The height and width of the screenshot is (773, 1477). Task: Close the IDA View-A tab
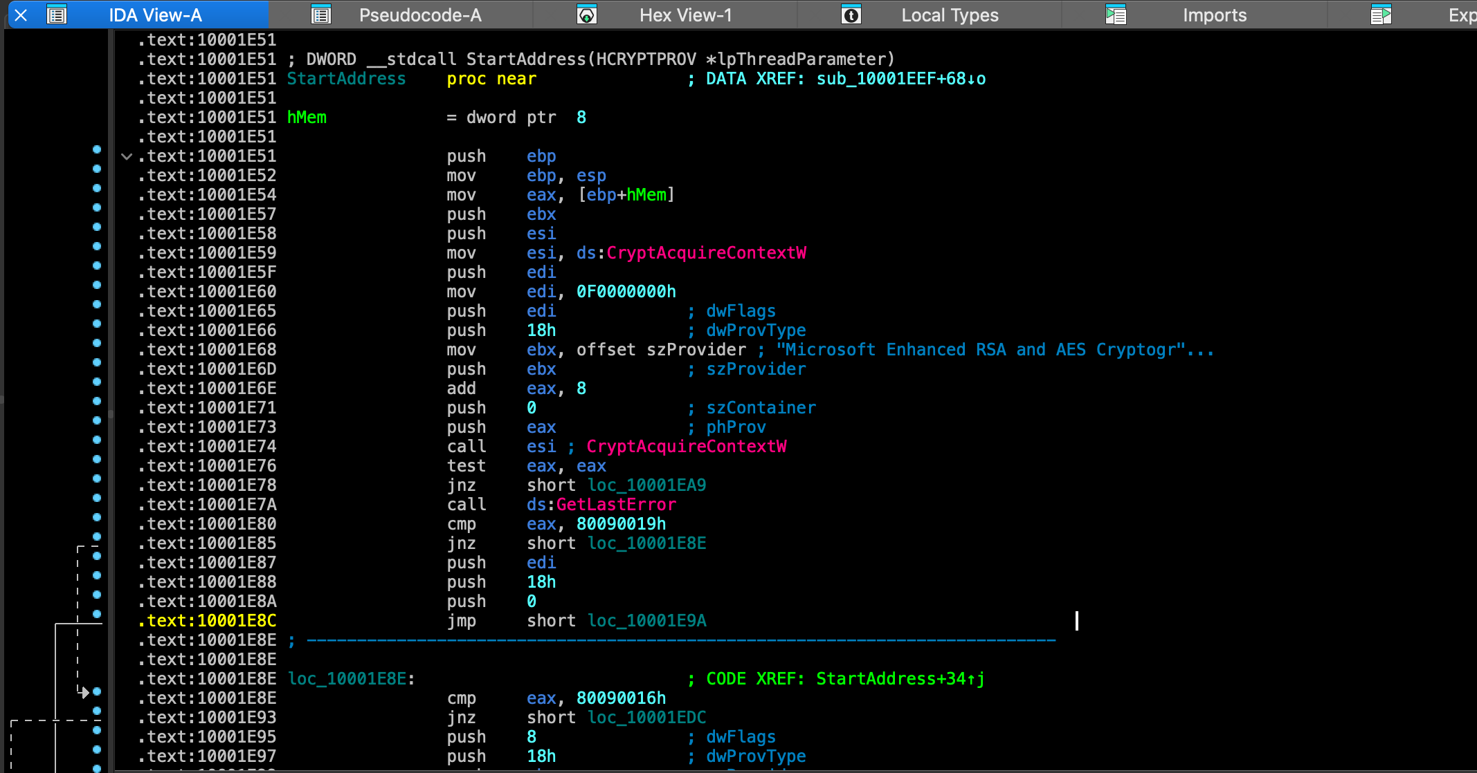(x=21, y=15)
